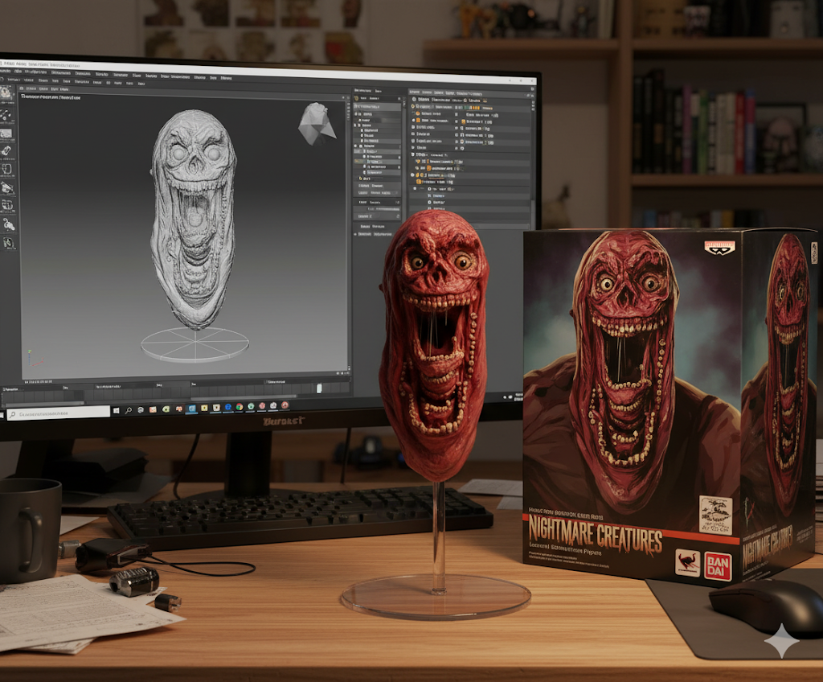Open the blue Edge browser taskbar icon
This screenshot has width=823, height=682.
coord(228,407)
